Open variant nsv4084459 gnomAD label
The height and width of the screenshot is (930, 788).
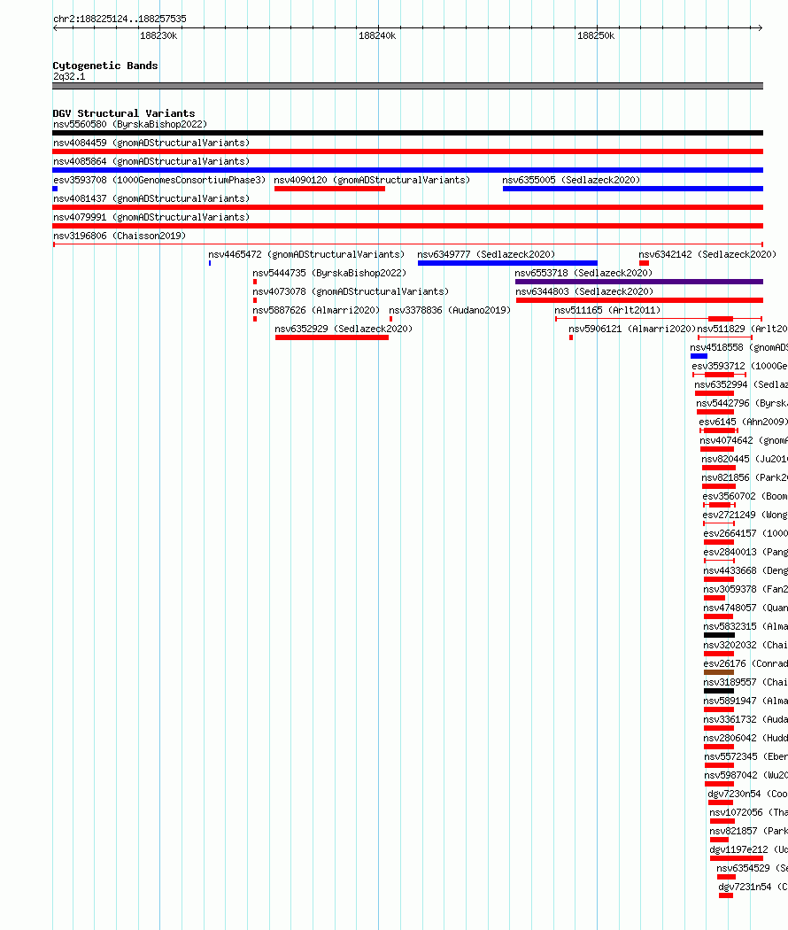pyautogui.click(x=151, y=143)
